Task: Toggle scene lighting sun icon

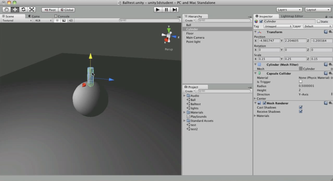Action: (x=57, y=20)
